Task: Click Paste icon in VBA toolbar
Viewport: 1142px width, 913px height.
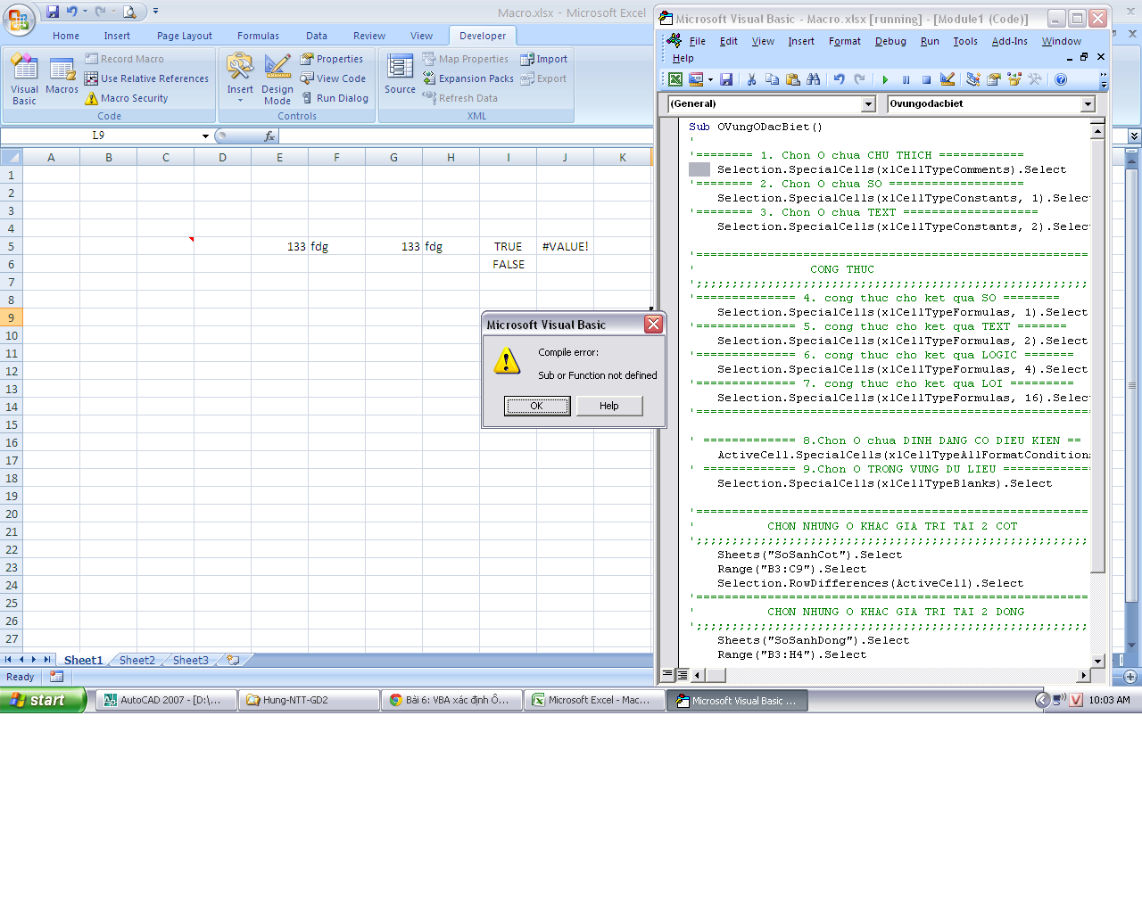Action: point(793,79)
